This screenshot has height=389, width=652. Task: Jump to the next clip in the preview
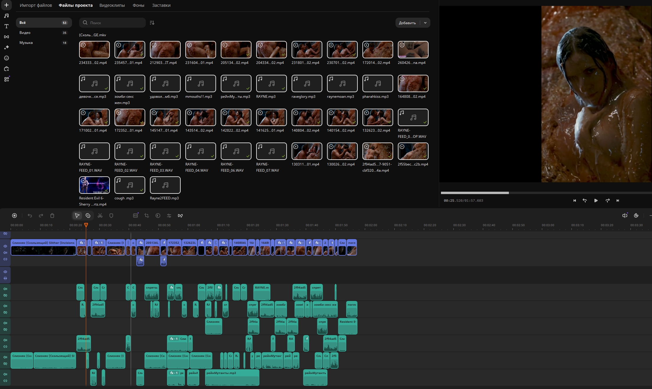tap(618, 201)
